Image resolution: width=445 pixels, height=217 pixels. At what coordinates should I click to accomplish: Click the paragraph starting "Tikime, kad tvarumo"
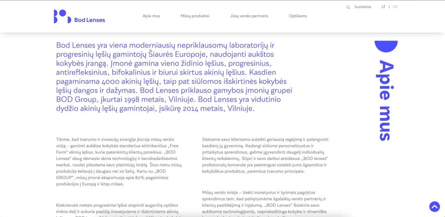coord(119,161)
